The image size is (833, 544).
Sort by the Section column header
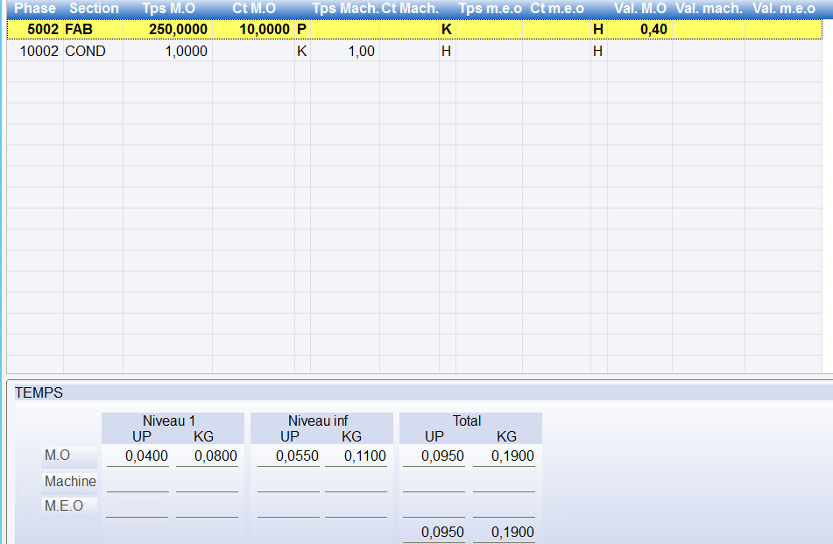coord(94,8)
